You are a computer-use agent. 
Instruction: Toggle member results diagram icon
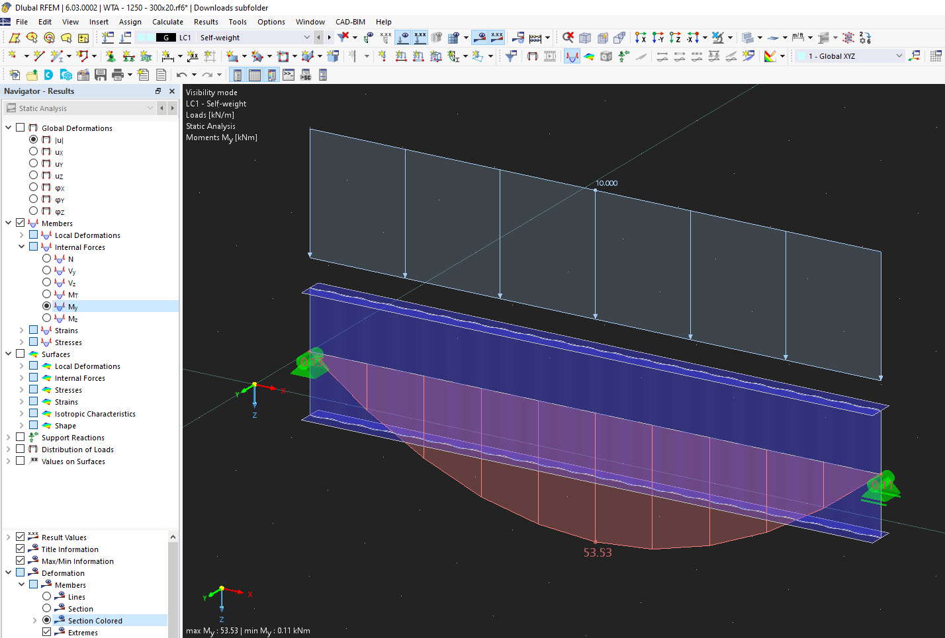[x=572, y=56]
